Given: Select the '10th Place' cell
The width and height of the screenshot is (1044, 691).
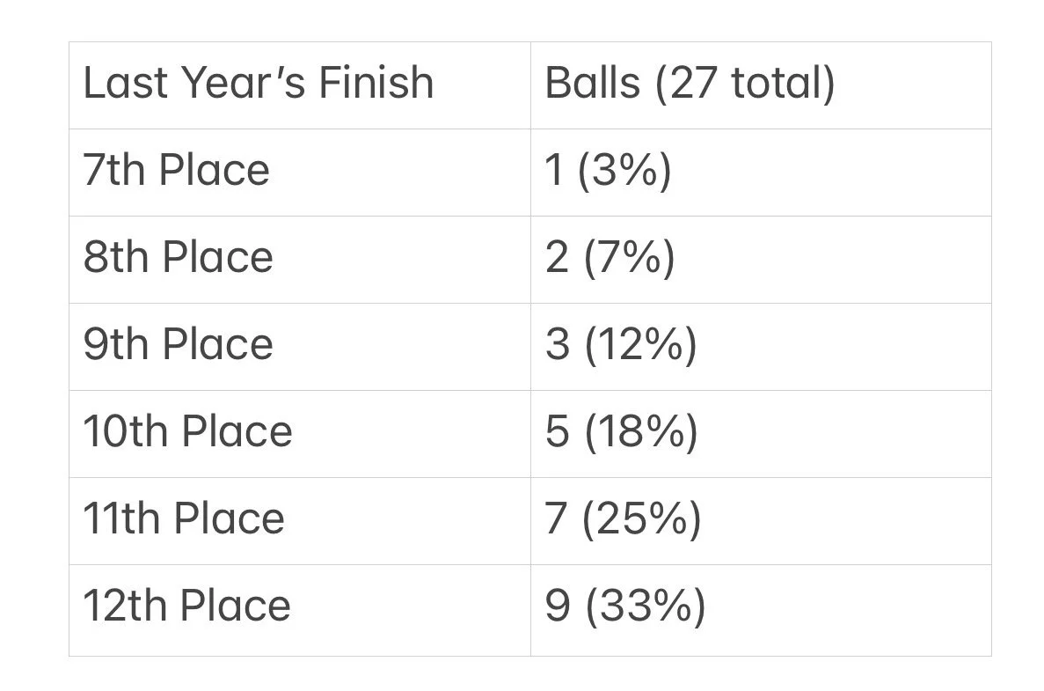Looking at the screenshot, I should click(x=300, y=434).
